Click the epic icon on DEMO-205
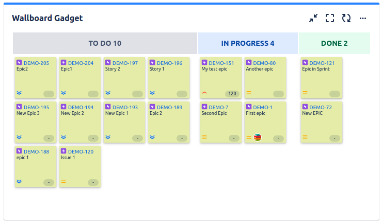Screen dimensions: 382x223 pyautogui.click(x=19, y=62)
